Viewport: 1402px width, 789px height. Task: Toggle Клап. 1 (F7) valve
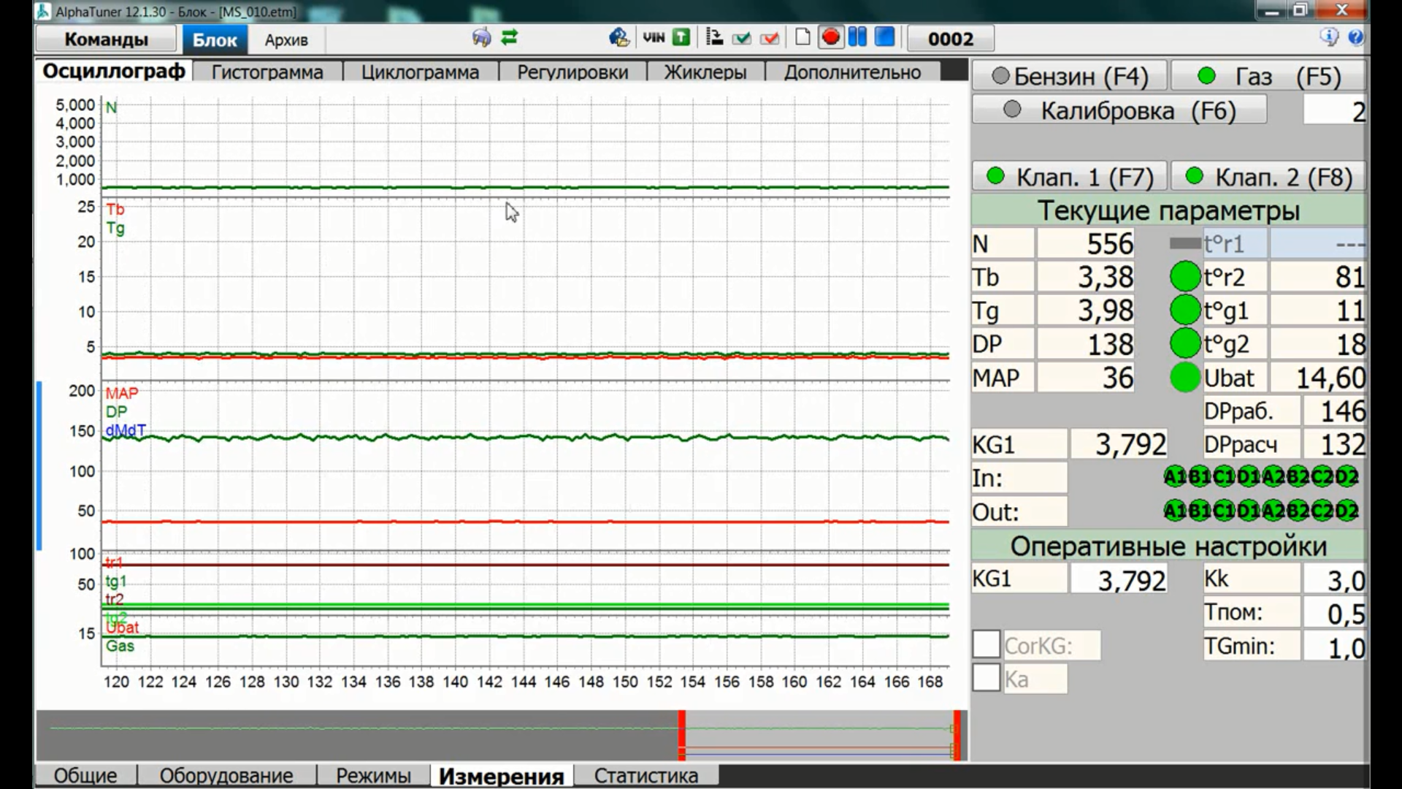point(1070,177)
